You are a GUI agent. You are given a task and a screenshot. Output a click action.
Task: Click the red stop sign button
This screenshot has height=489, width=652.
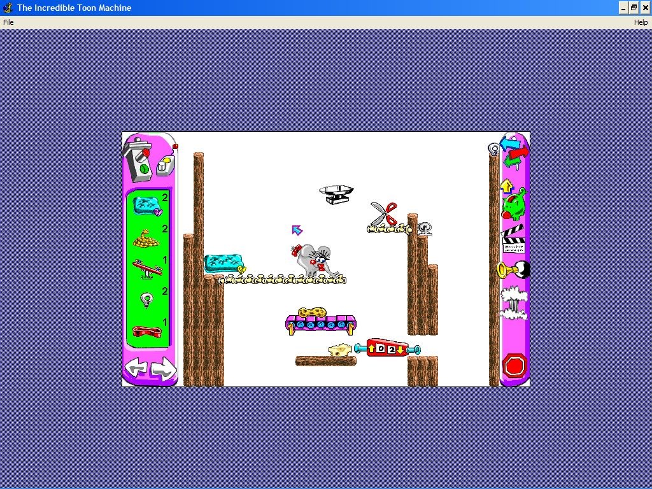514,366
